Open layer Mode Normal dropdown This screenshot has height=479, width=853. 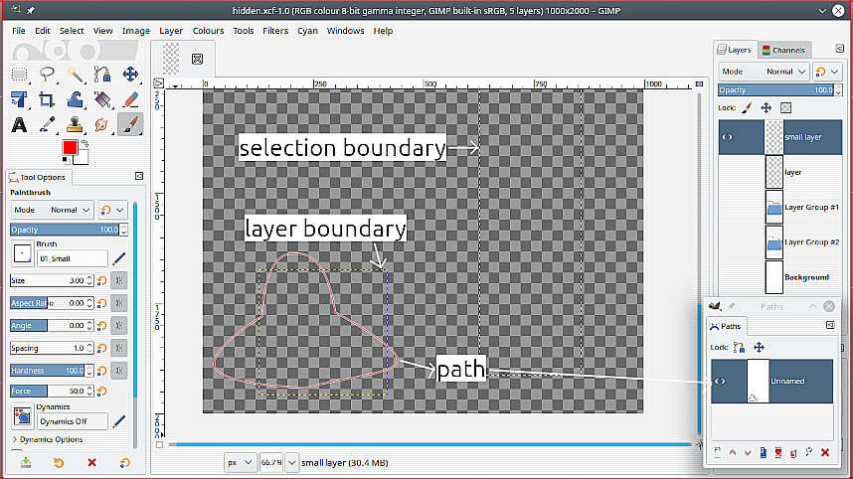point(764,72)
